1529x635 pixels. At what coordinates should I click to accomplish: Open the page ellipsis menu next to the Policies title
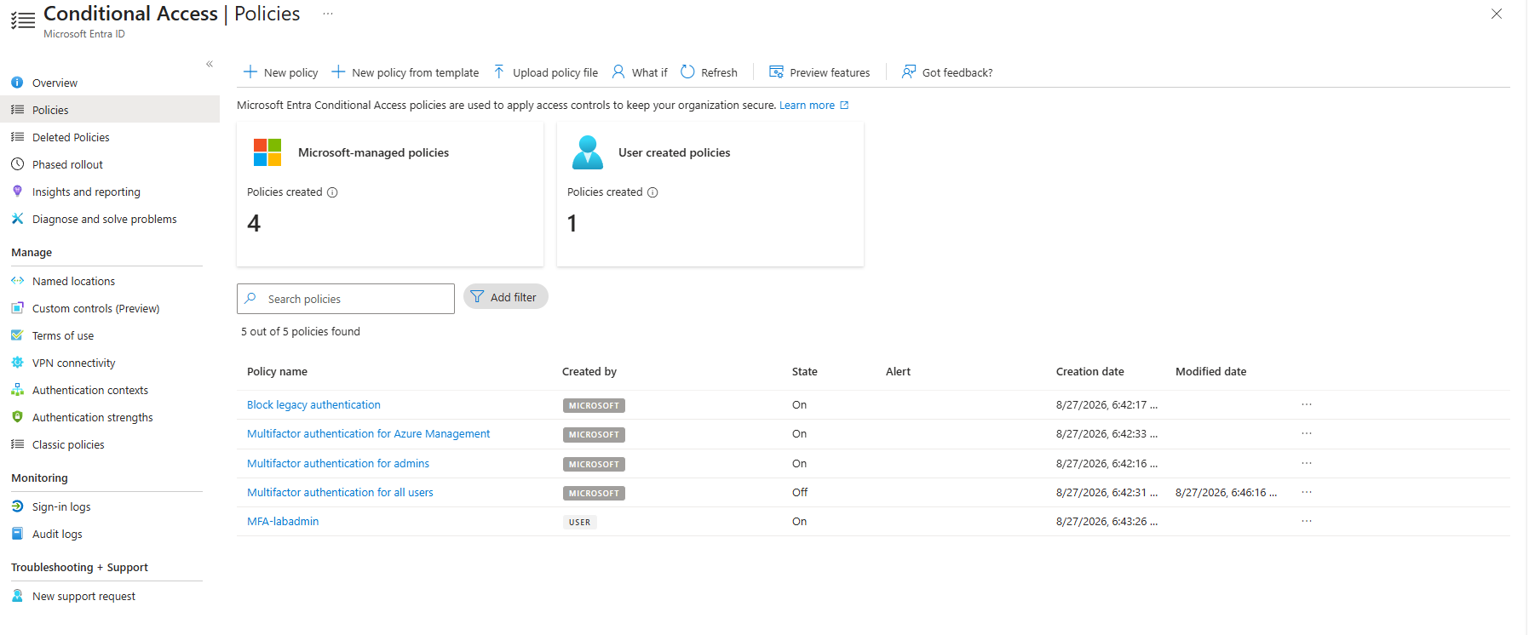[328, 14]
